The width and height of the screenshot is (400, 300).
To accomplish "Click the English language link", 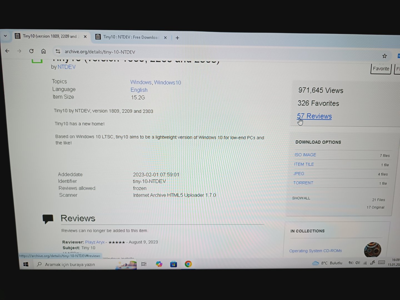I will tap(139, 90).
